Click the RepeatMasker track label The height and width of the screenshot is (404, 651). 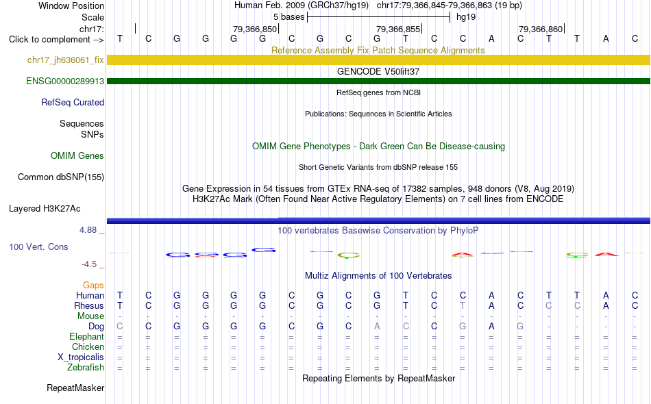click(x=75, y=388)
